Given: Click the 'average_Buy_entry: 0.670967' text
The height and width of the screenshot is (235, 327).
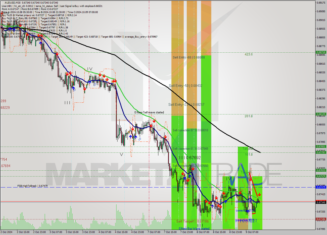Looking at the screenshot, I should (141, 37).
